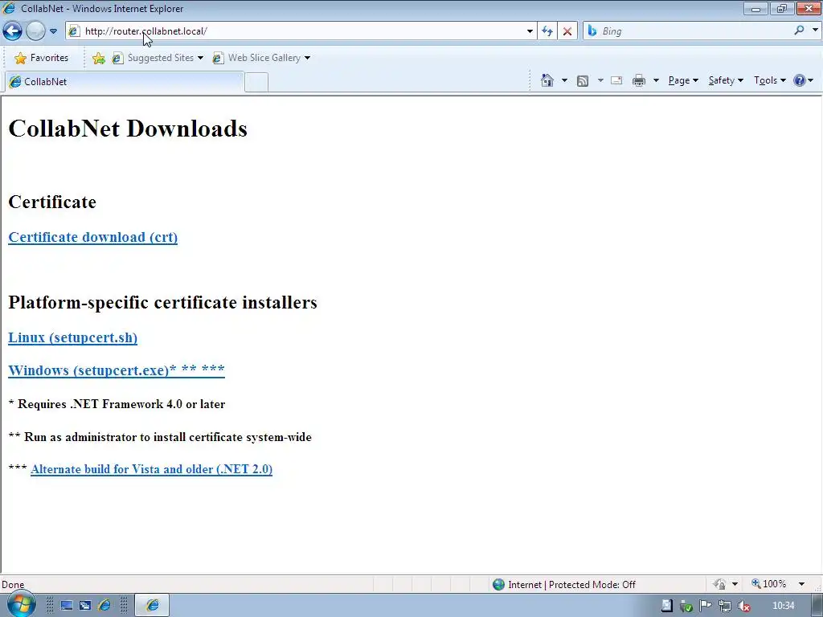Open the search provider dropdown arrow
This screenshot has width=823, height=617.
[x=815, y=31]
